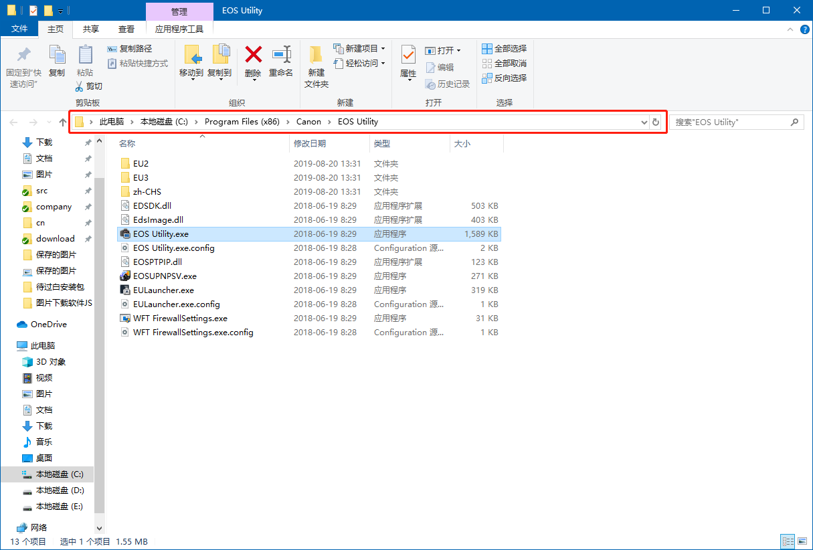
Task: Click Canon in the address bar
Action: point(308,122)
